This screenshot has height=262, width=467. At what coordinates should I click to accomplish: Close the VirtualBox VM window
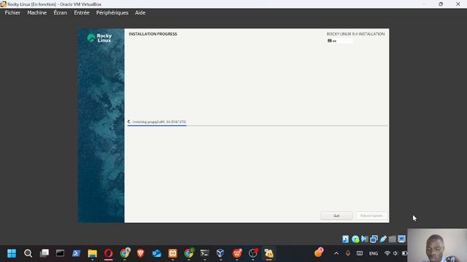click(458, 4)
